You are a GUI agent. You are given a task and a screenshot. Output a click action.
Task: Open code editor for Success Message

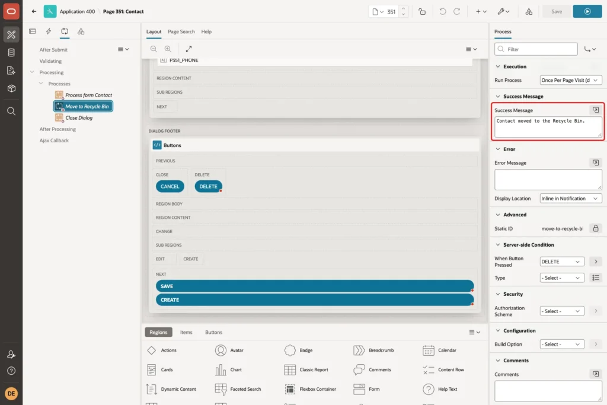click(595, 110)
